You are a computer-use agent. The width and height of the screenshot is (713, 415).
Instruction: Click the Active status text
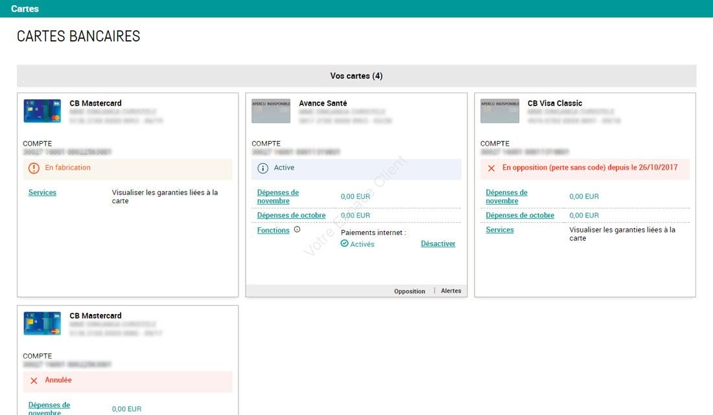pos(284,168)
